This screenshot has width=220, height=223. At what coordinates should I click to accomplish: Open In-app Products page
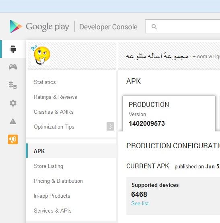coord(52,196)
